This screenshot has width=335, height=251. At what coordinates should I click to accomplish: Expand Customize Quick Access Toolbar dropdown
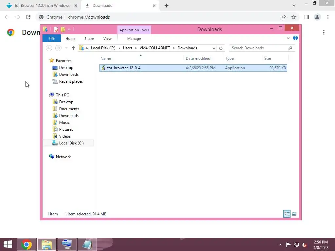click(69, 30)
